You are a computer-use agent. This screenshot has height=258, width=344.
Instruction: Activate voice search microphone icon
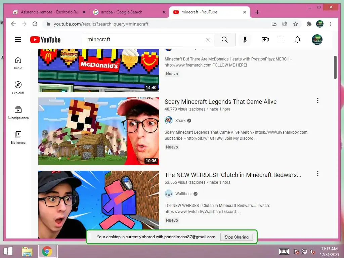245,40
